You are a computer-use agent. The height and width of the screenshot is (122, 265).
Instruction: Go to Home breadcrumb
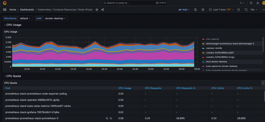13,10
